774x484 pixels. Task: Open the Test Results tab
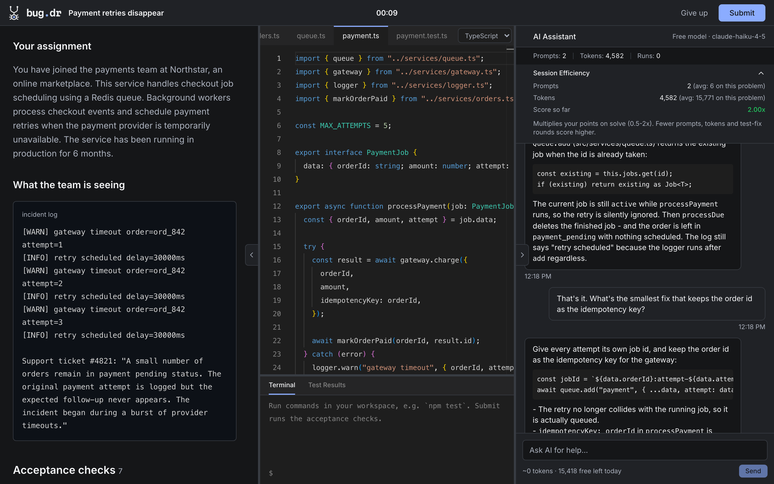[327, 385]
